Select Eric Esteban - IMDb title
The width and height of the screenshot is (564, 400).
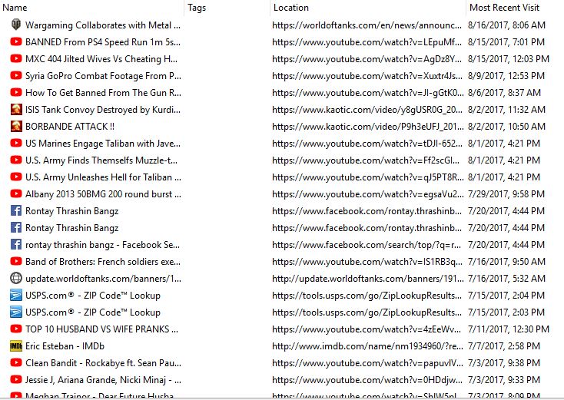[65, 346]
